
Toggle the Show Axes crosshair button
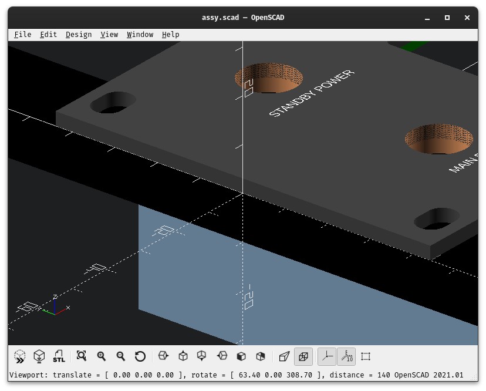tap(326, 356)
